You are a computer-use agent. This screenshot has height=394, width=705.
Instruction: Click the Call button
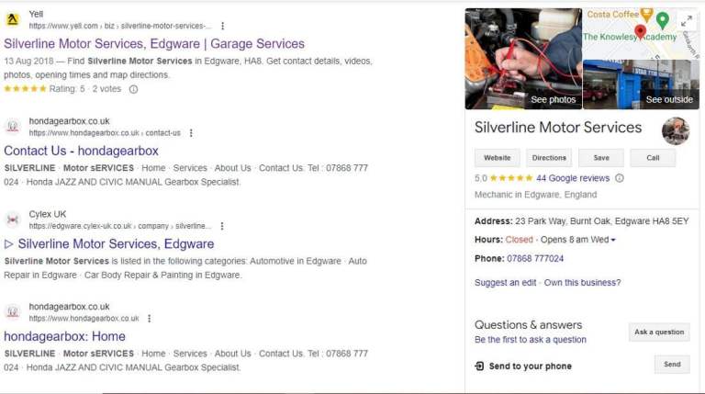click(x=653, y=158)
